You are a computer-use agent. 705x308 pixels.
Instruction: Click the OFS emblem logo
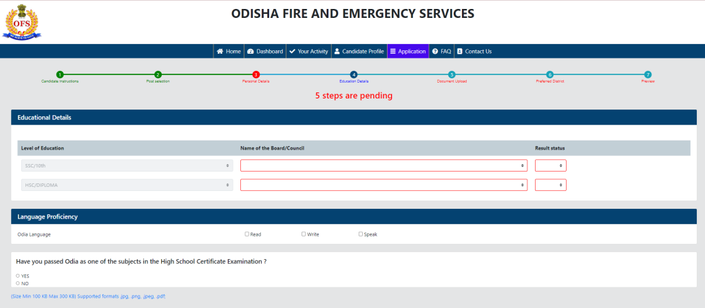point(21,21)
